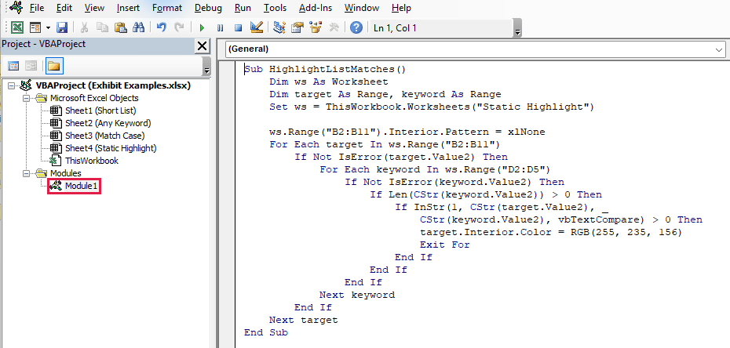Select Sheet4 (Static Highlight)

[111, 148]
